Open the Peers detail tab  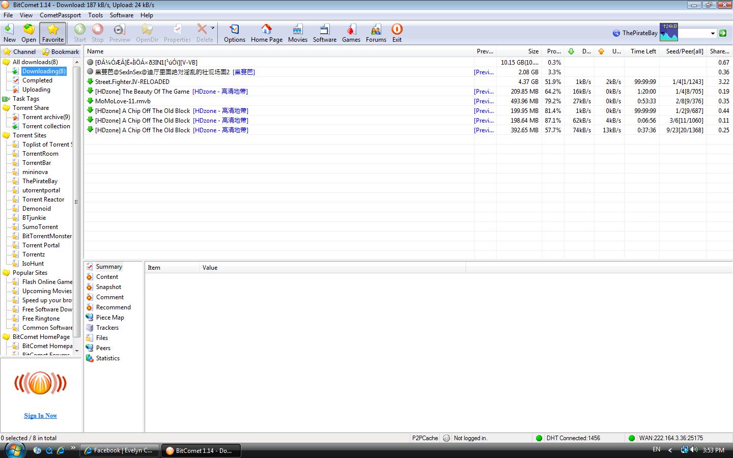point(103,348)
